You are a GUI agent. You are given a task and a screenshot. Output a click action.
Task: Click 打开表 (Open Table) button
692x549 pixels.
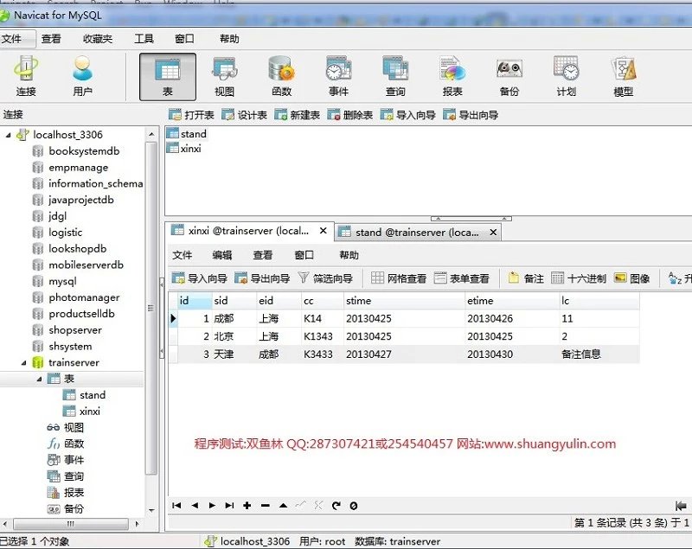click(191, 115)
